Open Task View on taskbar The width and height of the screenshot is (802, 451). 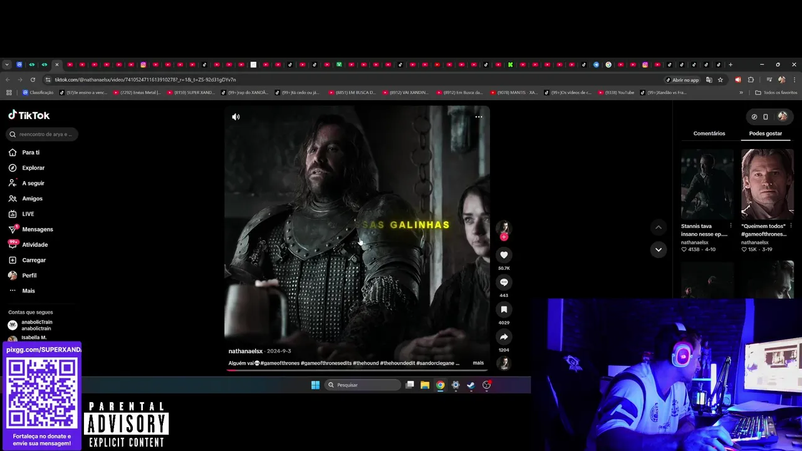click(410, 385)
